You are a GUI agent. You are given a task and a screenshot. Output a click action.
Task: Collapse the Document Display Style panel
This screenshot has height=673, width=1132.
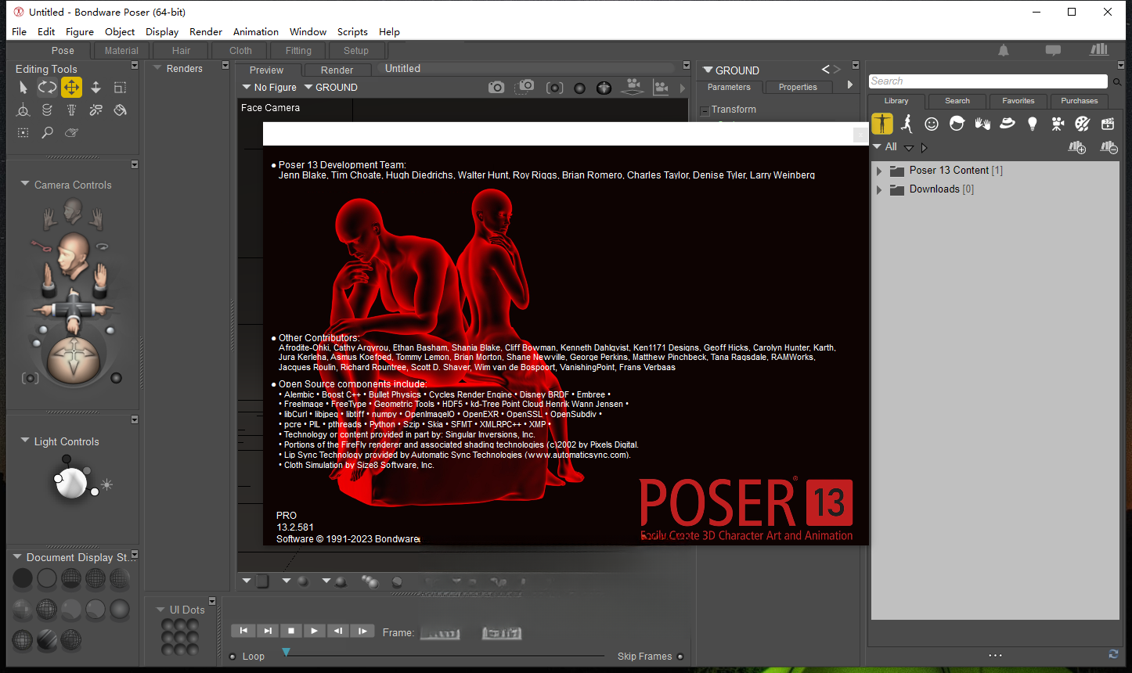click(x=17, y=557)
